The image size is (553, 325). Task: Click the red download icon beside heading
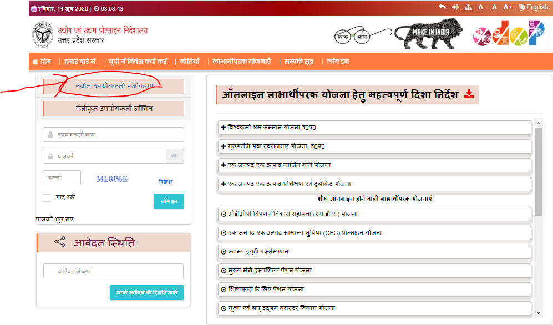point(469,94)
